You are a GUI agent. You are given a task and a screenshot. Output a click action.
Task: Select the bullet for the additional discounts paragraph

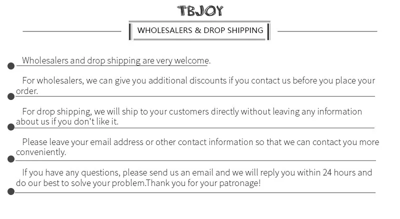tap(11, 96)
